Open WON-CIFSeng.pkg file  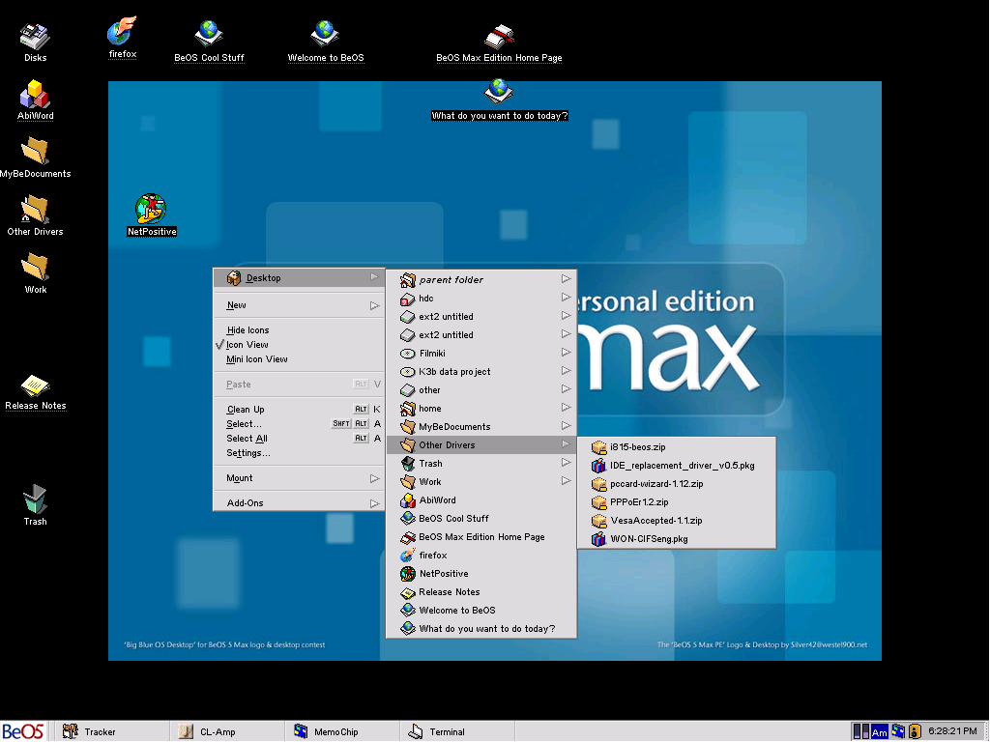pyautogui.click(x=676, y=538)
